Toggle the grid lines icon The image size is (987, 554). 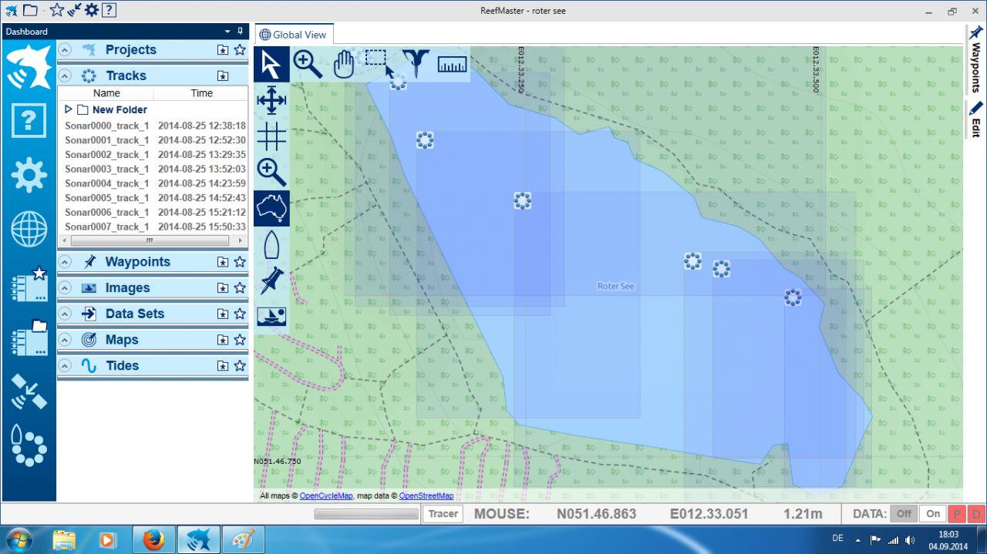271,136
